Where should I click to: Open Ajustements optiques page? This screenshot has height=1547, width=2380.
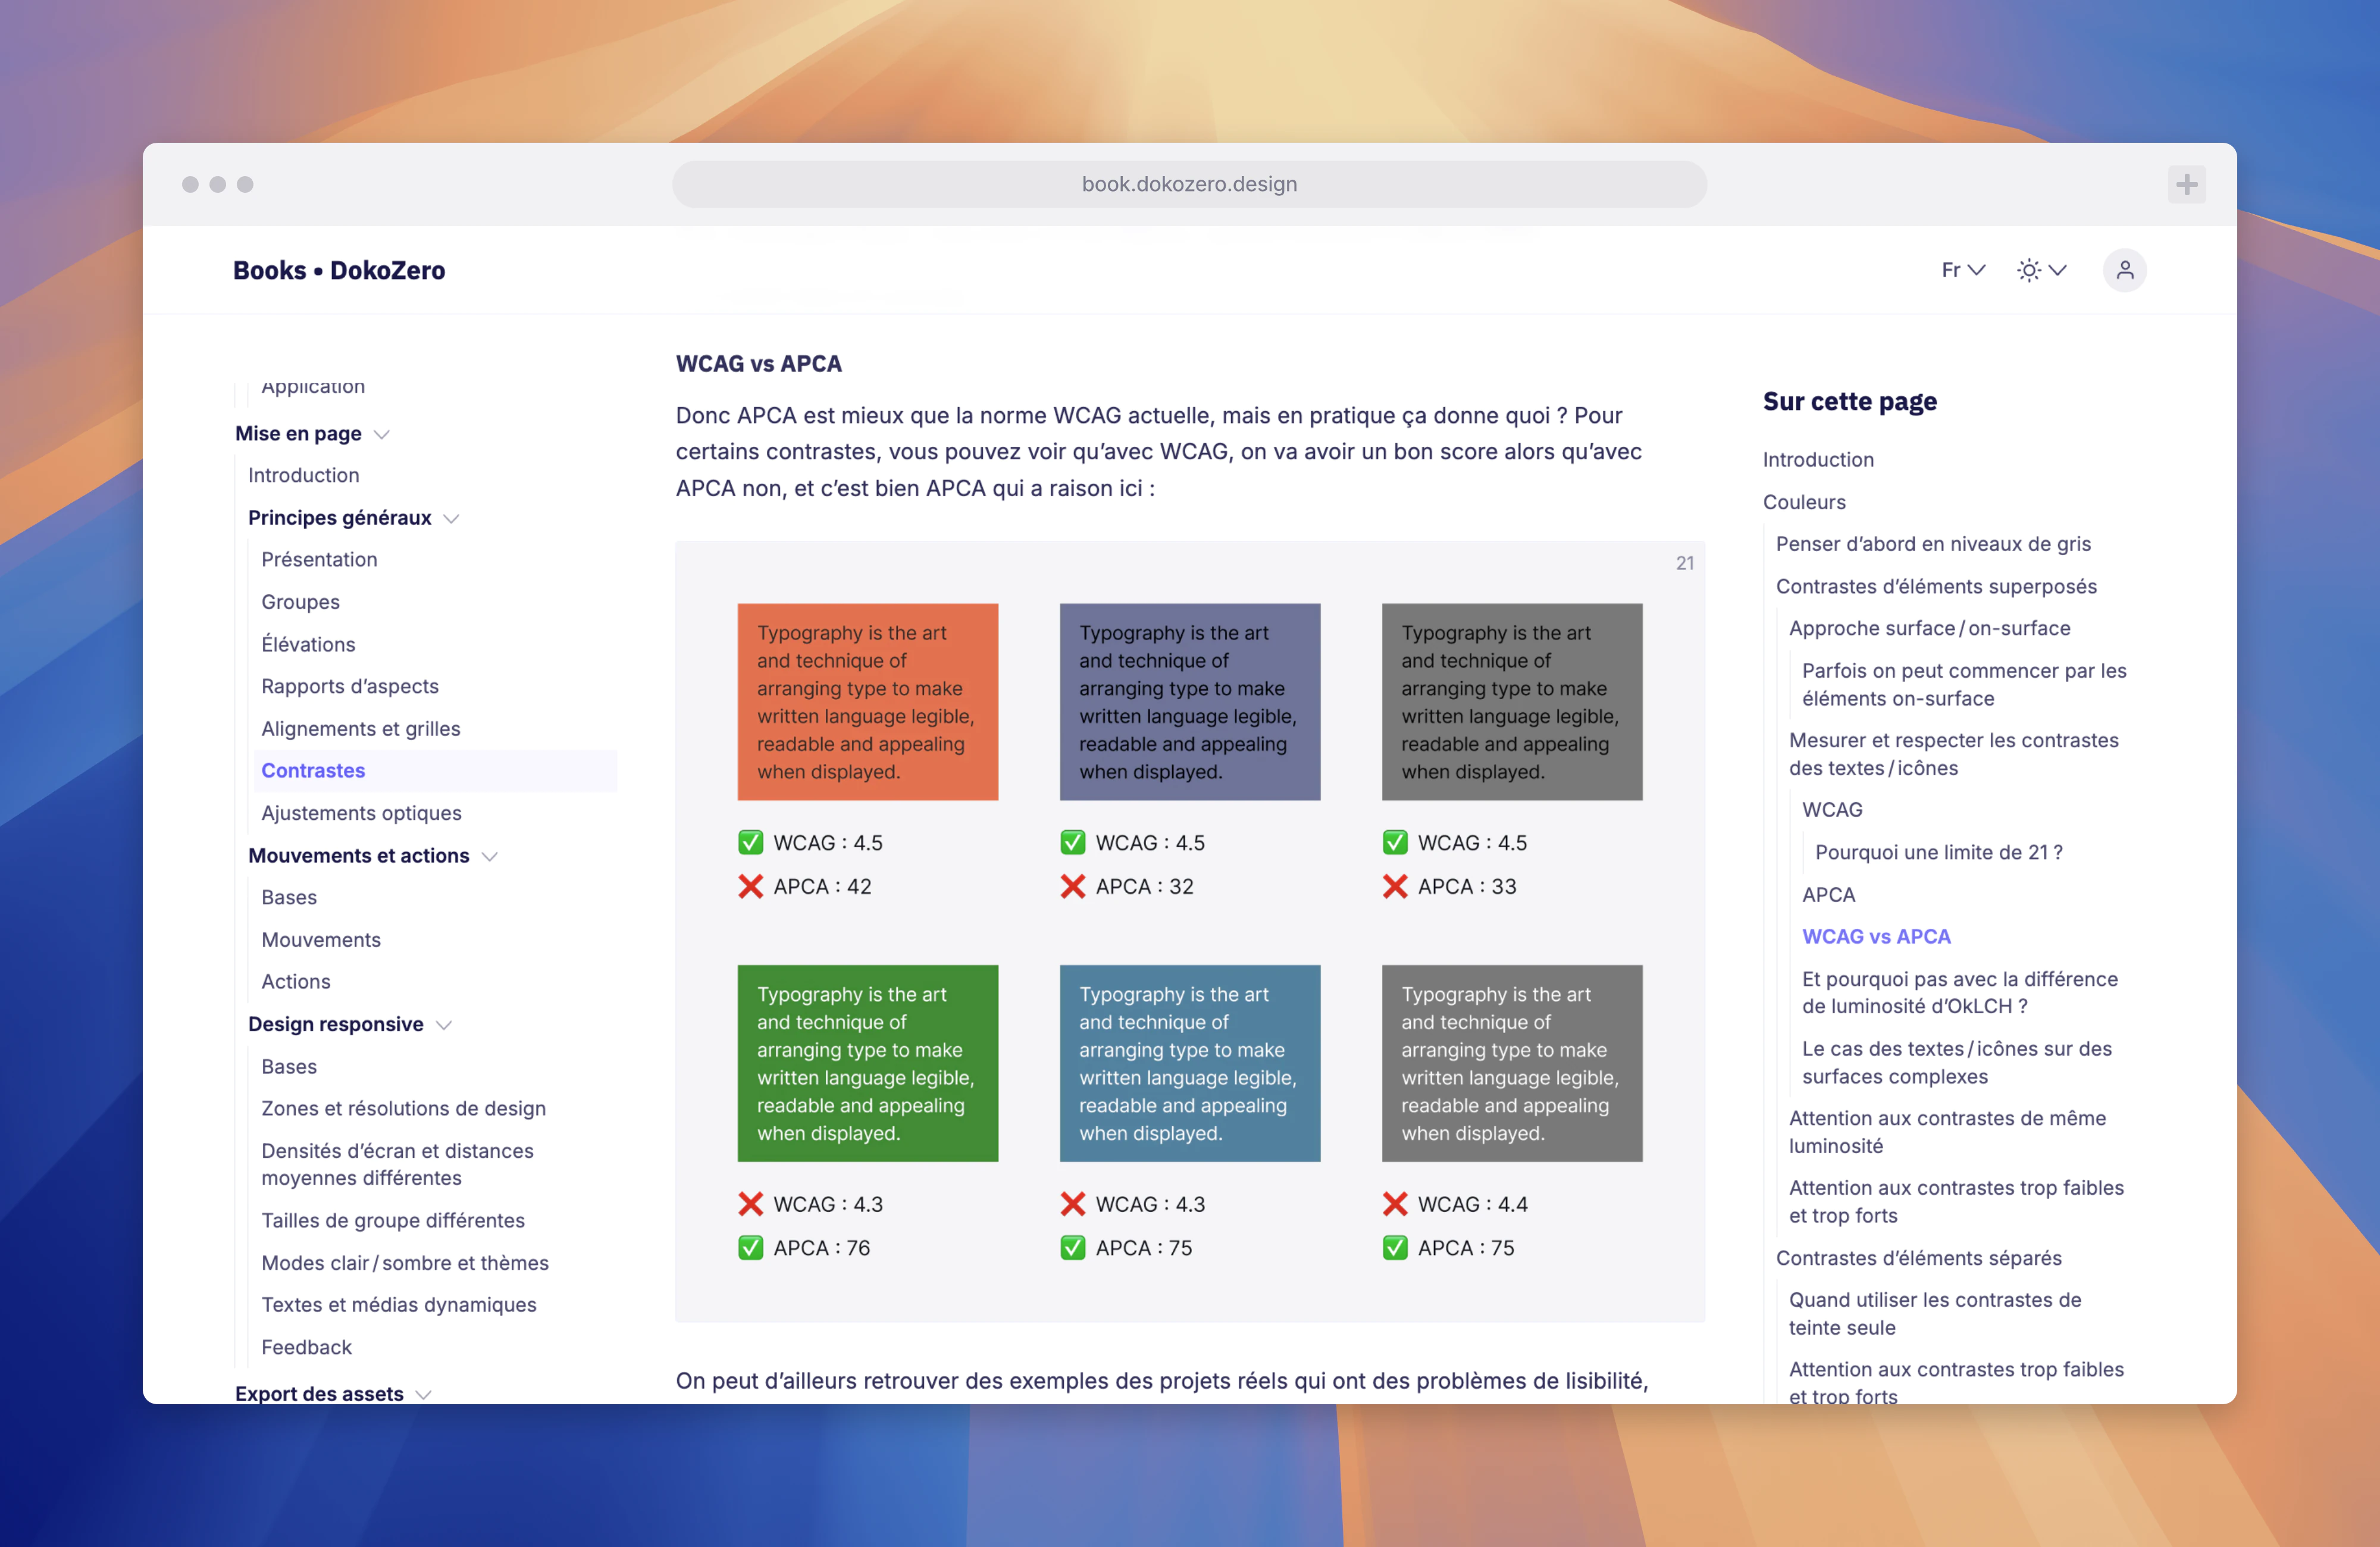coord(361,813)
